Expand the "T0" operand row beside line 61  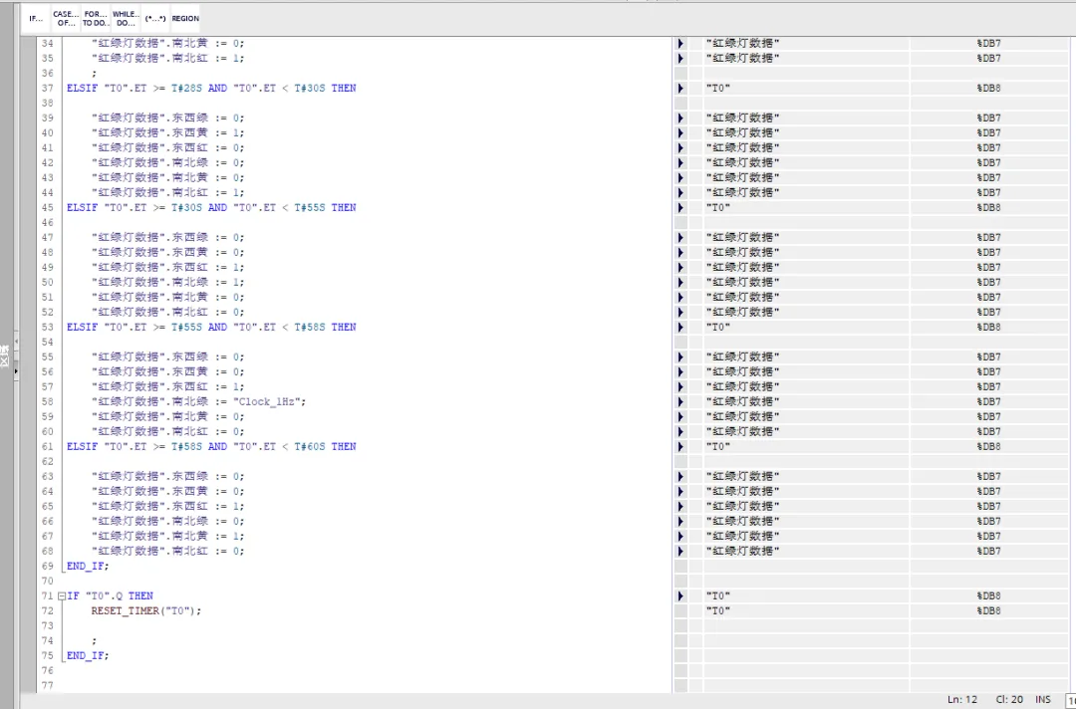[x=680, y=446]
